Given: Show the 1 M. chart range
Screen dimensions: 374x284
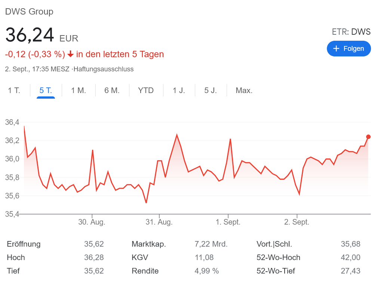Looking at the screenshot, I should (79, 90).
